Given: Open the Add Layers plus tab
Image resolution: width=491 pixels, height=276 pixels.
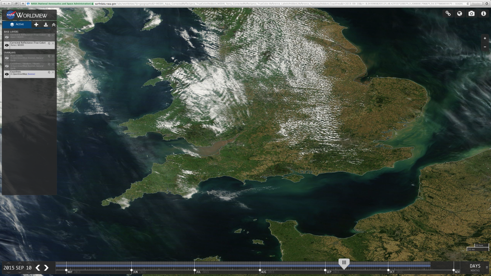Looking at the screenshot, I should click(x=36, y=24).
